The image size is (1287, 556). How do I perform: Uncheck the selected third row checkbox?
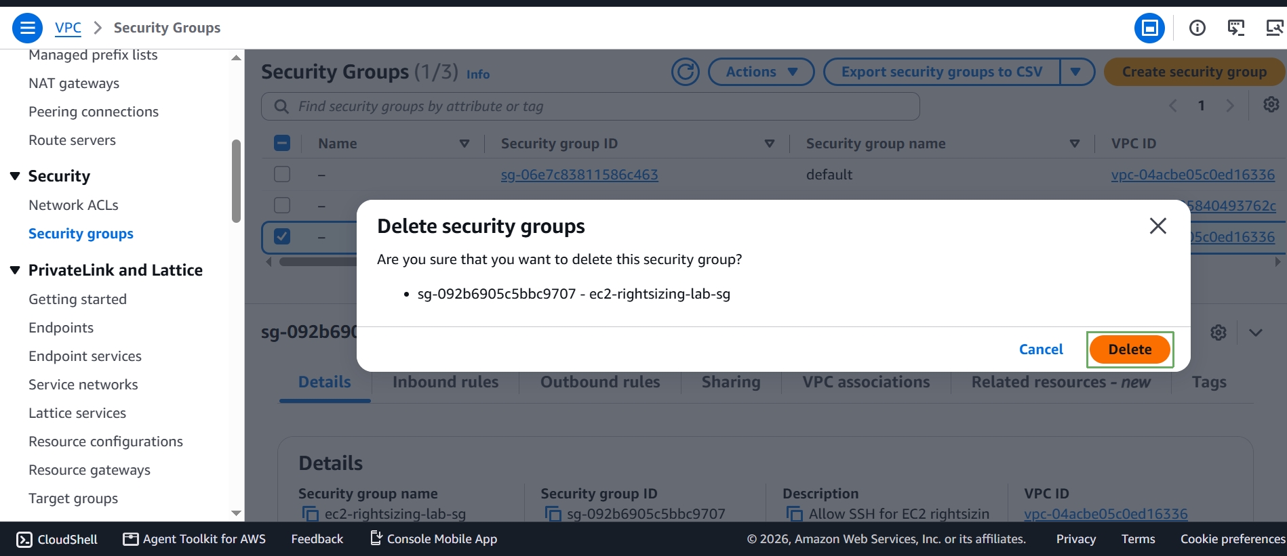[x=282, y=236]
